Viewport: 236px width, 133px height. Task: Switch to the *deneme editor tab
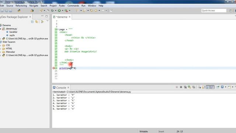62,17
